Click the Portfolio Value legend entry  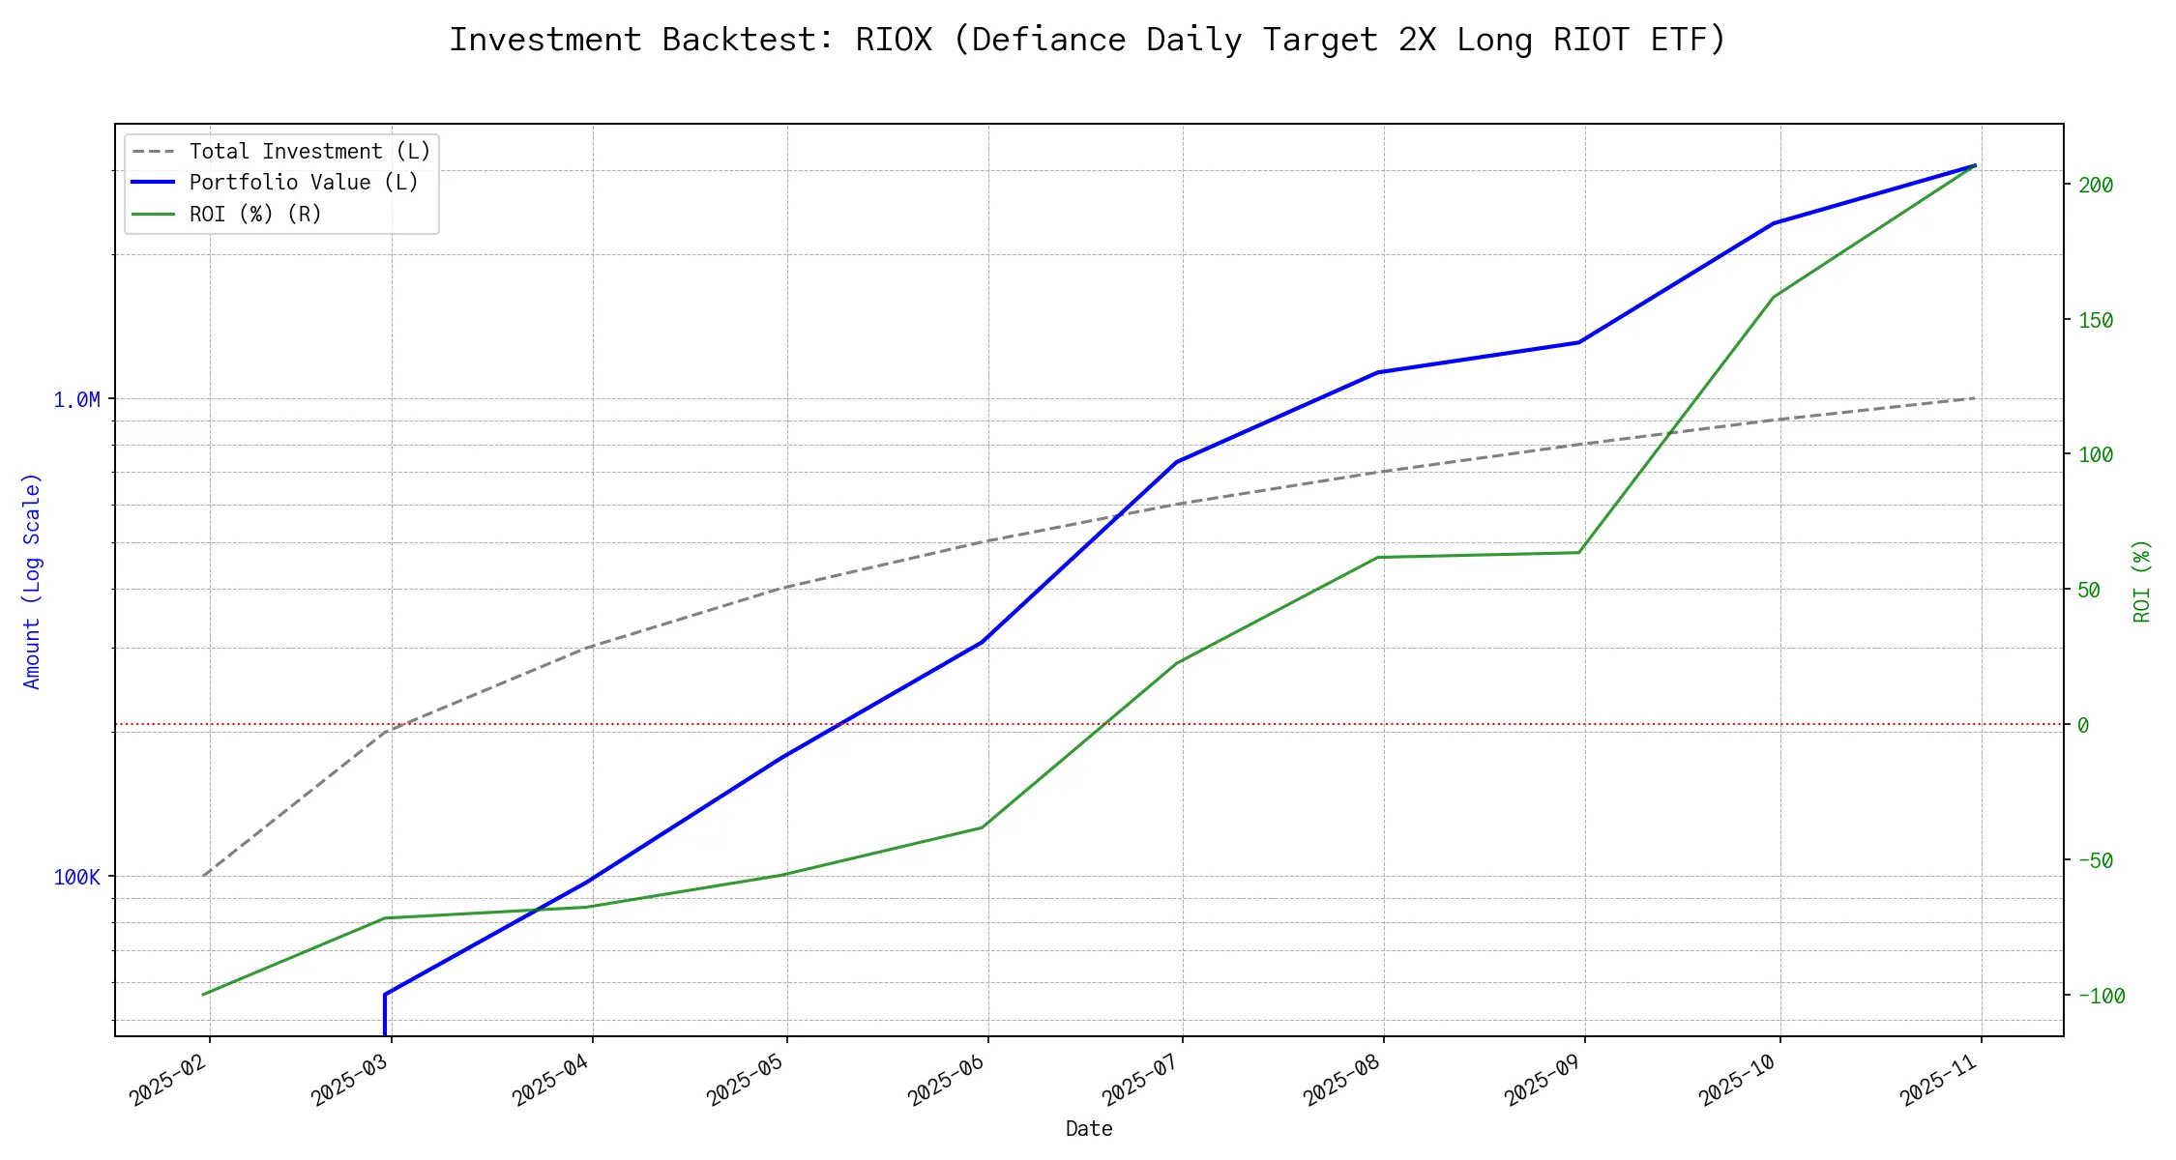pos(304,183)
